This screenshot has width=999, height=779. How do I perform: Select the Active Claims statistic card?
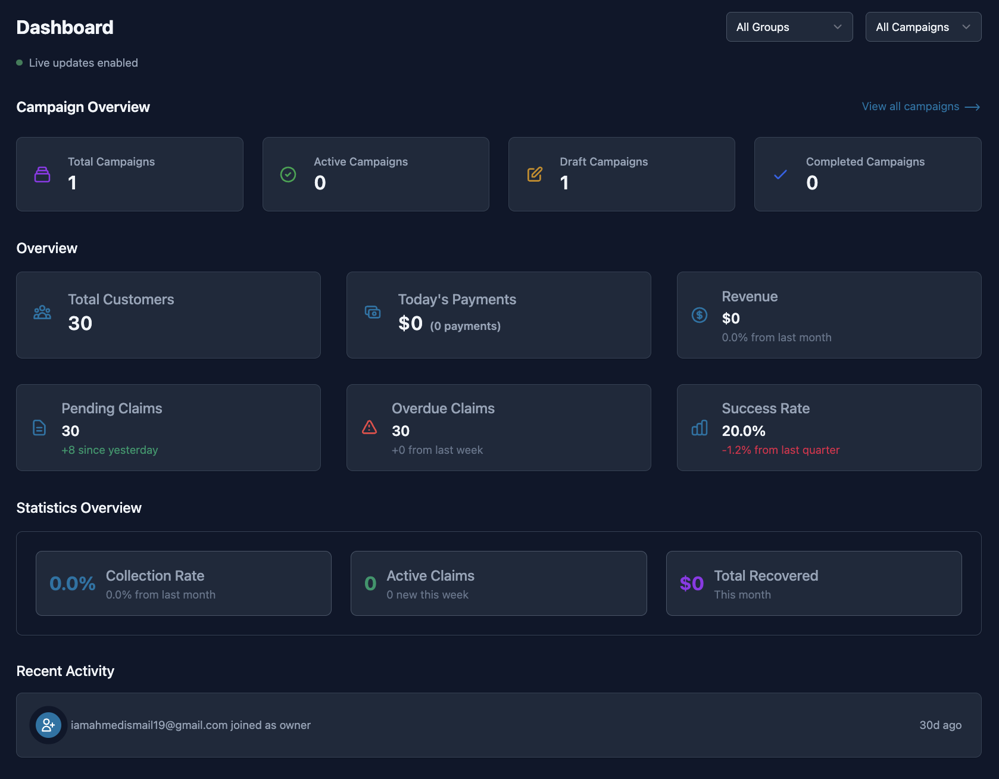498,583
